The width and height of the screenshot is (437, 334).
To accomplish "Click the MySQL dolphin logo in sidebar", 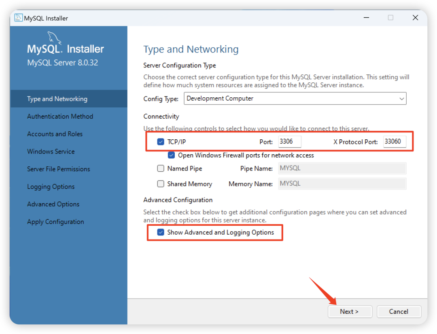I will [54, 38].
